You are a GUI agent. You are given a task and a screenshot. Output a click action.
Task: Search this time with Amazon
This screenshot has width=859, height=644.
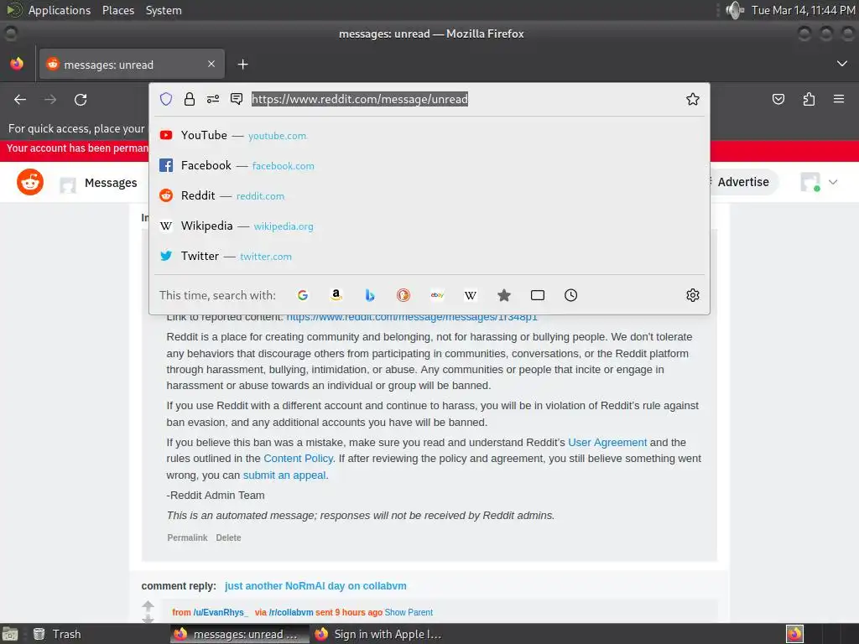point(336,295)
